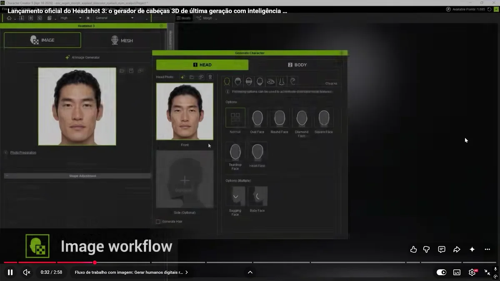500x281 pixels.
Task: Toggle the Baby Face option
Action: [x=257, y=196]
